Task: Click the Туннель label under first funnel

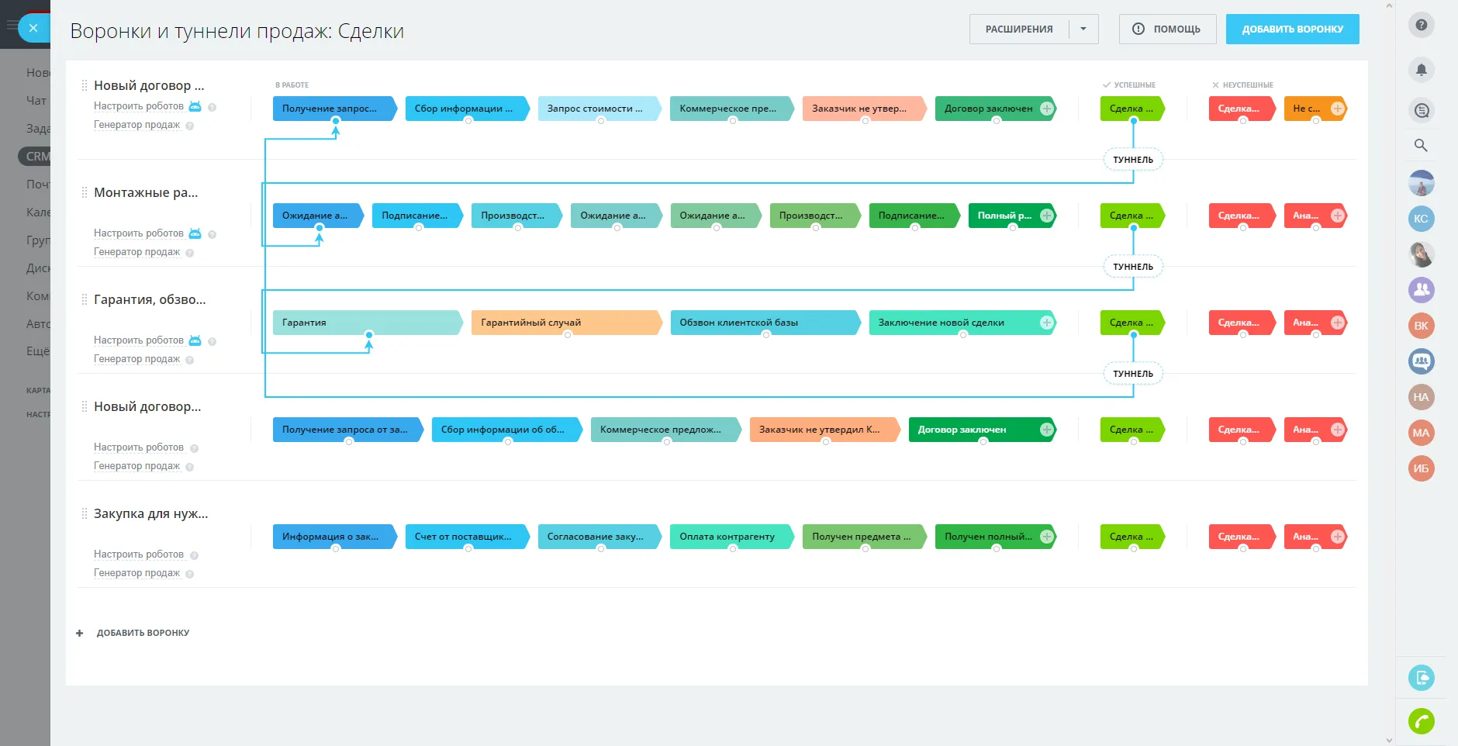Action: 1133,160
